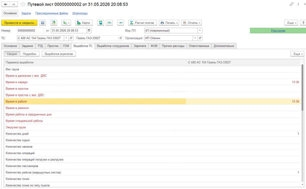The width and height of the screenshot is (306, 189).
Task: Expand the Вид ПЛ dropdown
Action: (200, 31)
